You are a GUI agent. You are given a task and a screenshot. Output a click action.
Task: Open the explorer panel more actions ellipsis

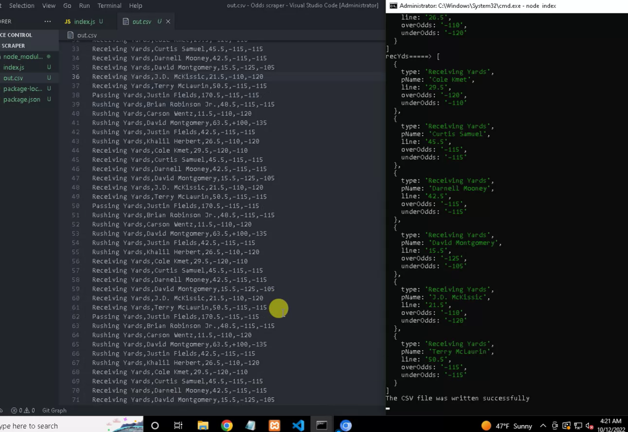tap(48, 21)
